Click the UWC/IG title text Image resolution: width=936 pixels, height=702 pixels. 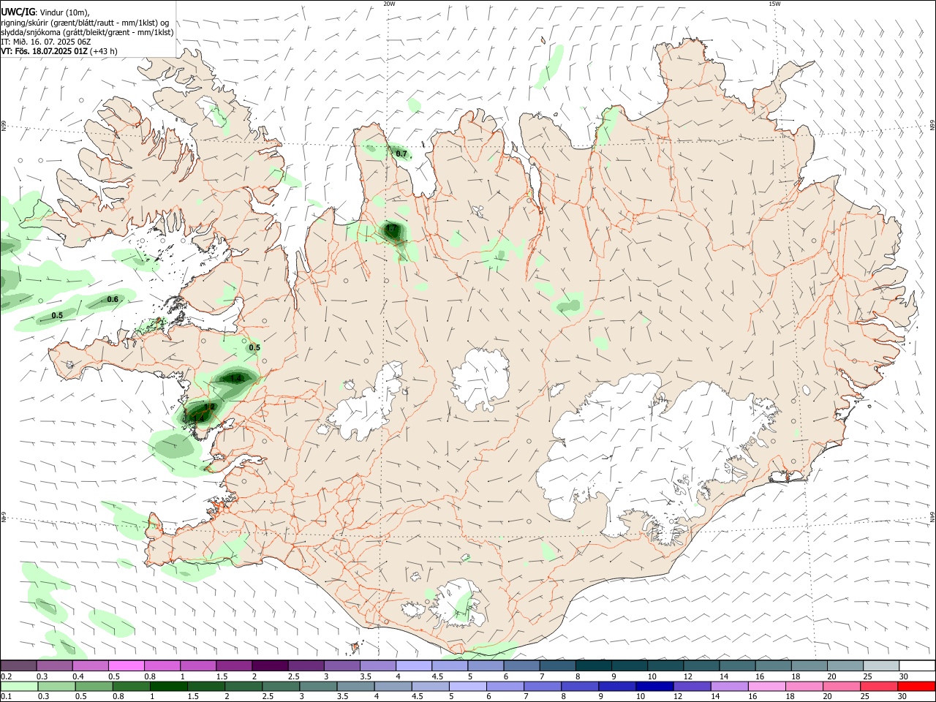[17, 12]
